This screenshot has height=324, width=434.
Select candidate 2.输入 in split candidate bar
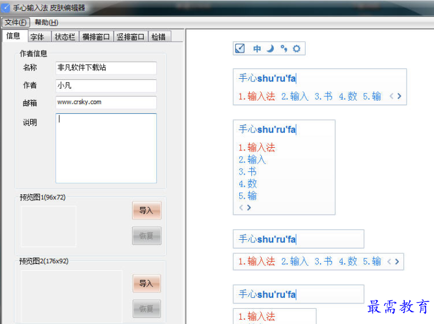[295, 261]
